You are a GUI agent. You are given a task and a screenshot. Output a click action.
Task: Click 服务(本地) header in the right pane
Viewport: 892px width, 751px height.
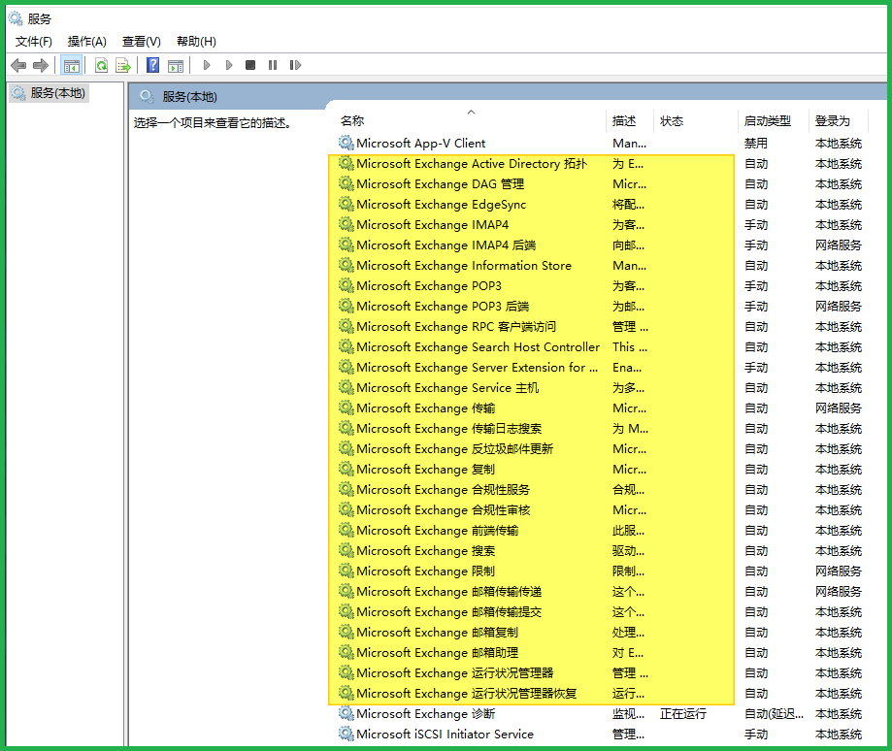coord(189,97)
